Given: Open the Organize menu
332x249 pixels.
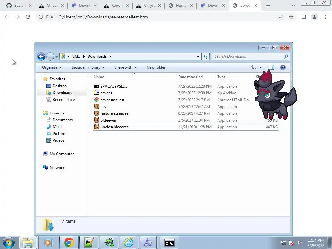Looking at the screenshot, I should click(52, 67).
